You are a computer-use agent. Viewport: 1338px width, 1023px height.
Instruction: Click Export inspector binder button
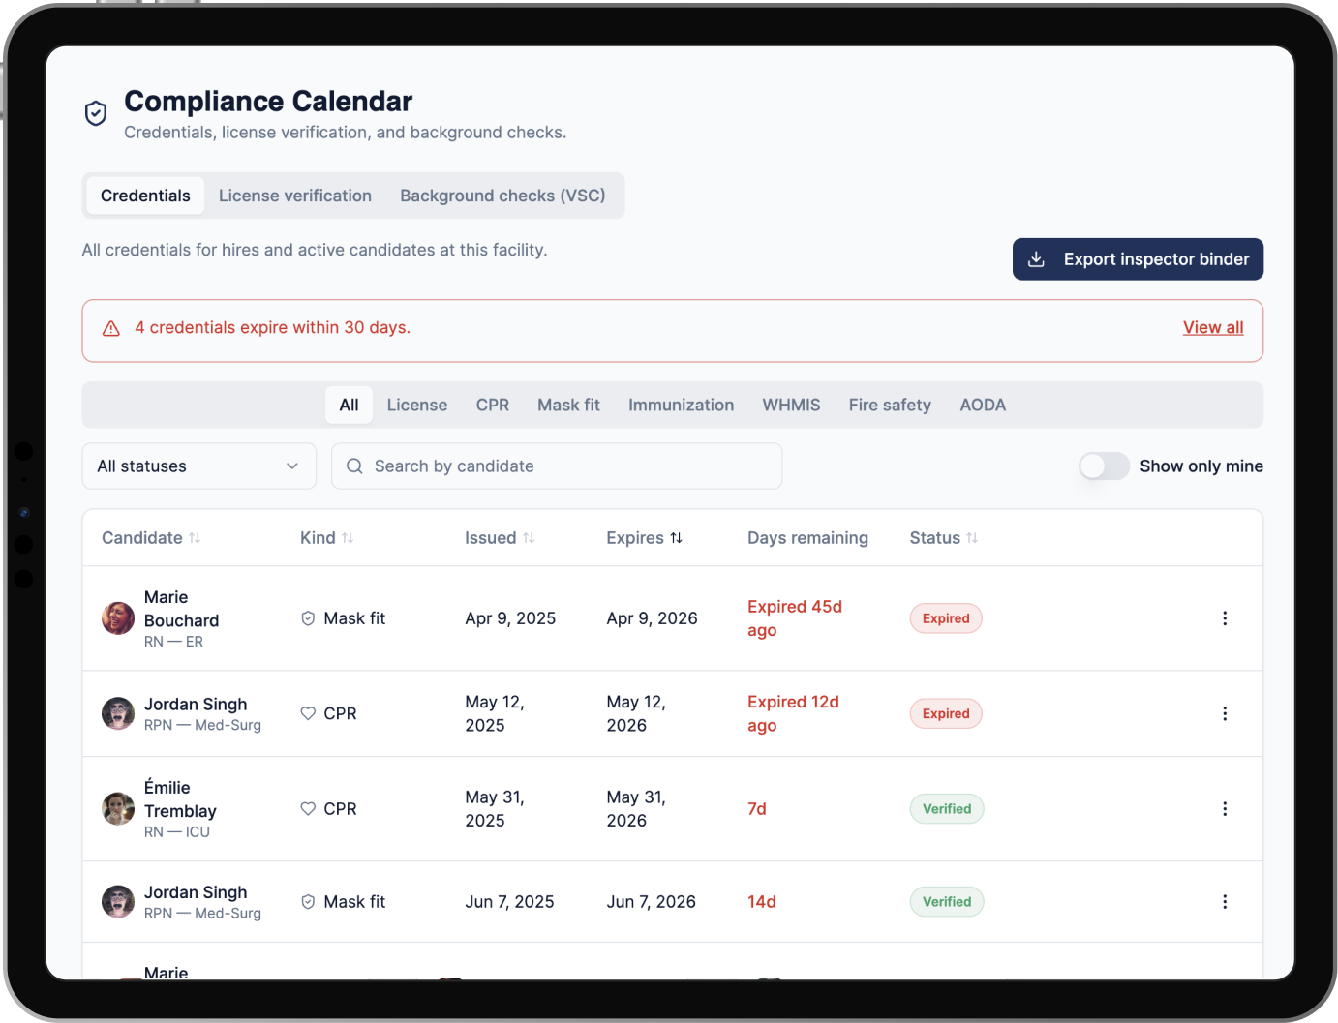[1138, 259]
